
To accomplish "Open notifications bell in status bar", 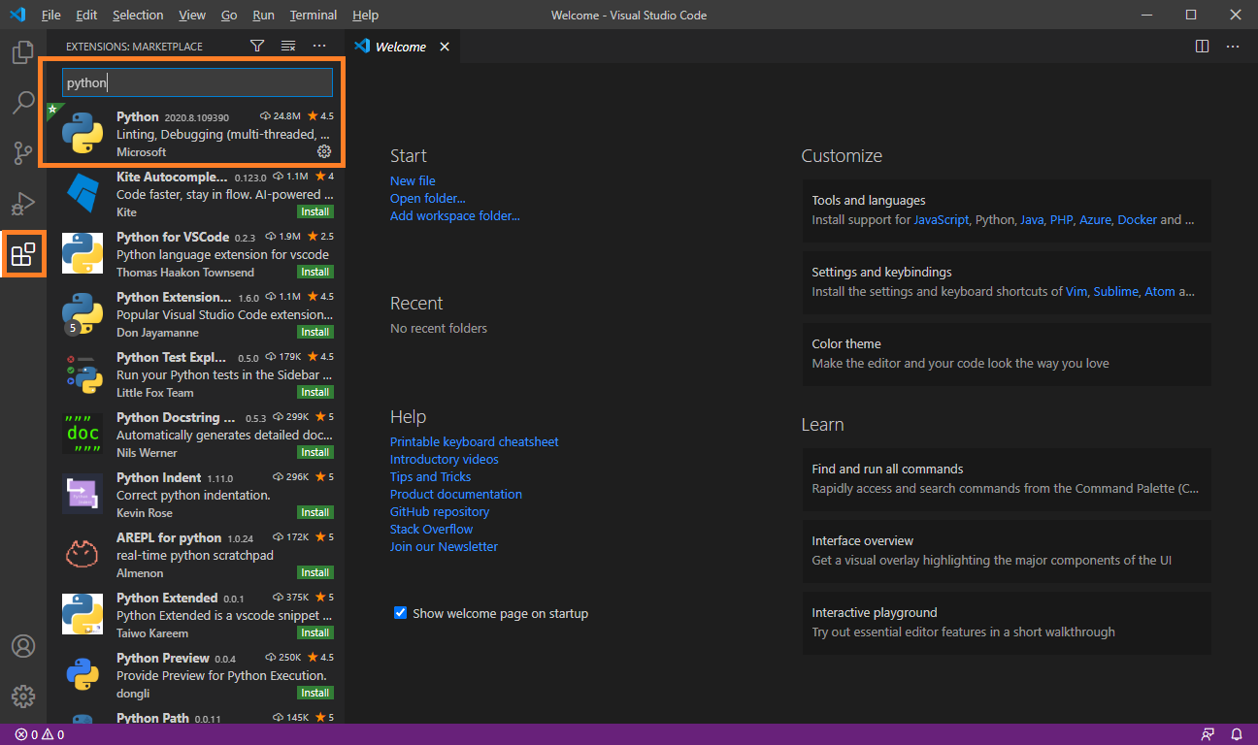I will click(1237, 734).
